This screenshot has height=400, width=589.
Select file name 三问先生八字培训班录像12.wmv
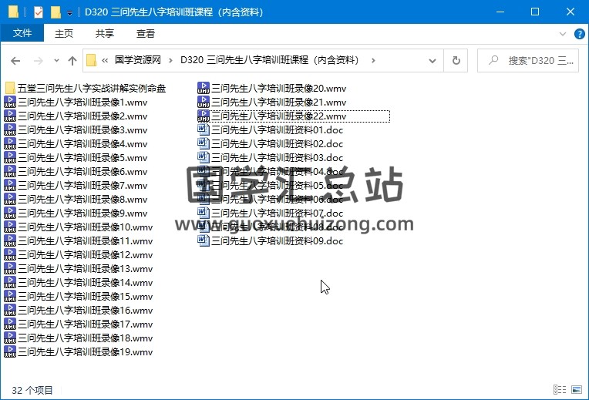click(86, 255)
